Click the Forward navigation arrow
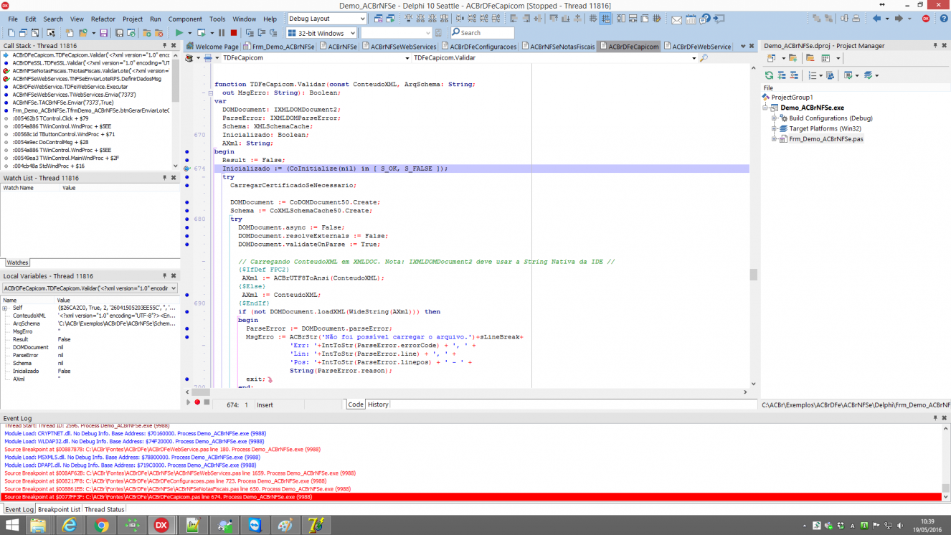The width and height of the screenshot is (951, 535). click(898, 19)
